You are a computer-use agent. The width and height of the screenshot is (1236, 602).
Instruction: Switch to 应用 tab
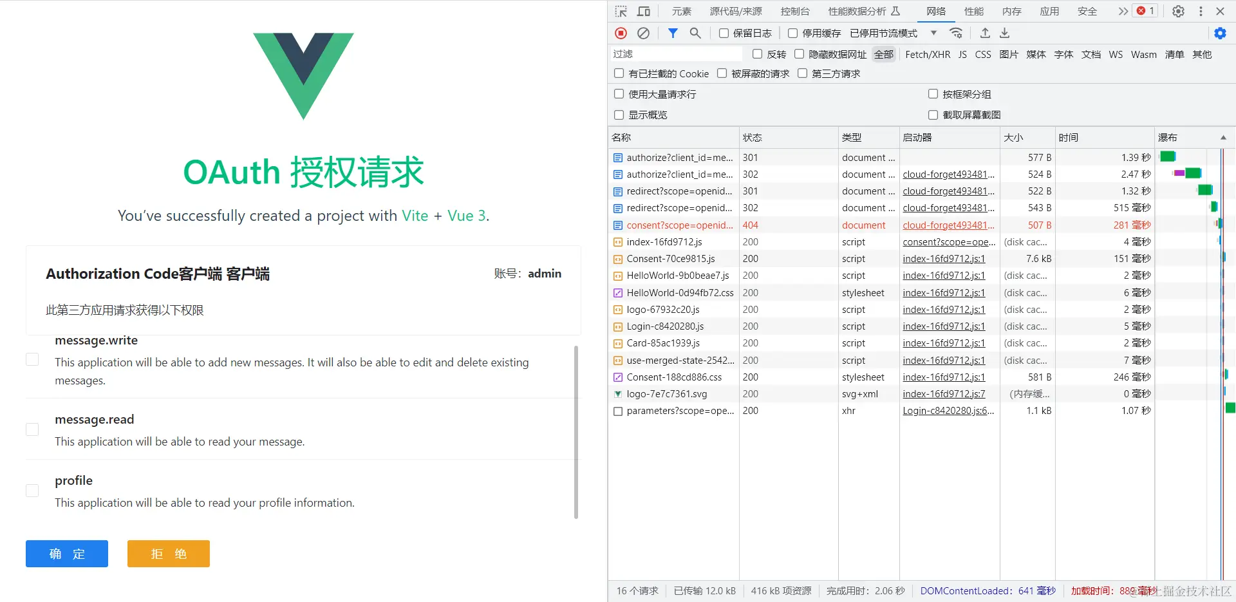point(1049,11)
